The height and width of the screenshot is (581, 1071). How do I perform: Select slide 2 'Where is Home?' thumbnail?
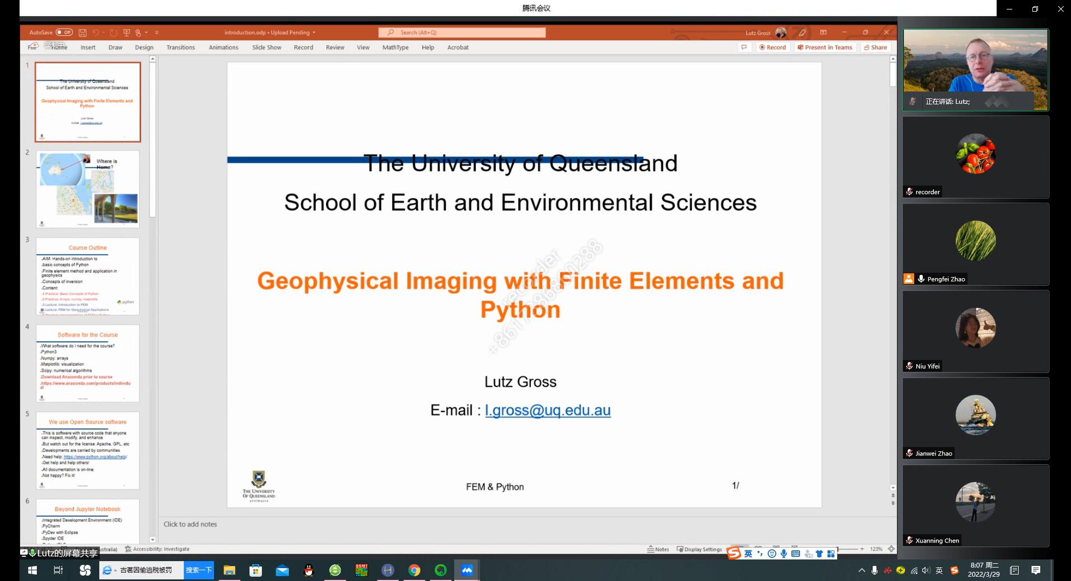click(x=88, y=189)
